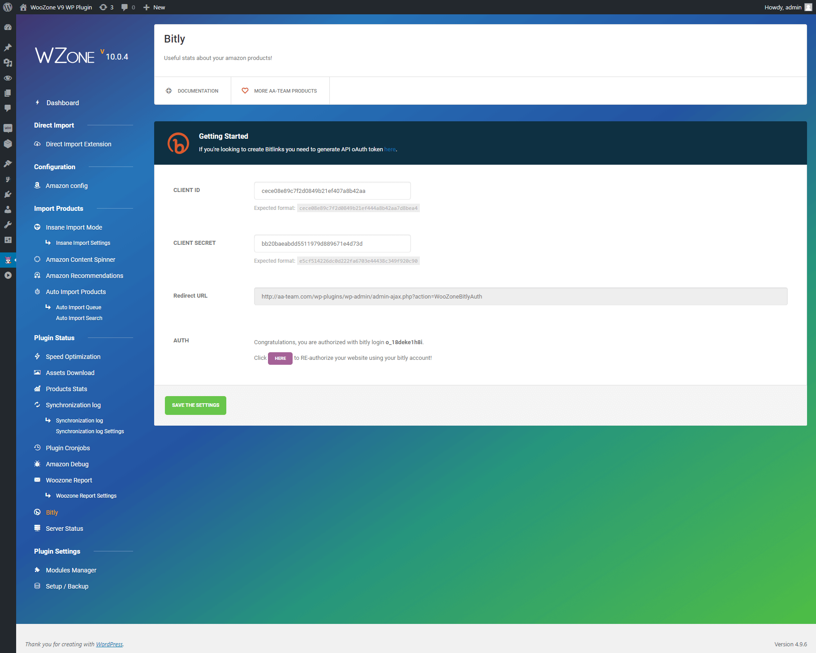This screenshot has height=653, width=816.
Task: Open the updates icon showing 3
Action: point(106,7)
